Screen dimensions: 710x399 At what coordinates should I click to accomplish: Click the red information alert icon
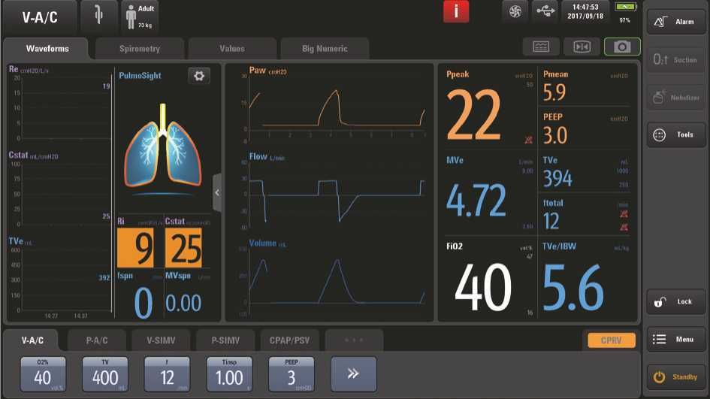tap(456, 12)
